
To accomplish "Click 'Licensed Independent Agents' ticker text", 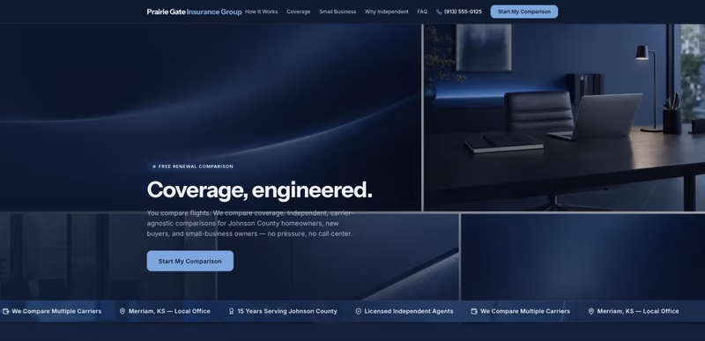I will 409,311.
